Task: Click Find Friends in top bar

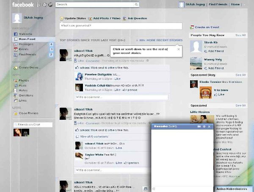Action: click(x=218, y=4)
